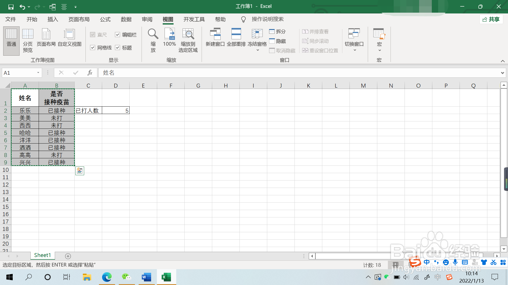Expand the Freeze Panes dropdown
508x285 pixels.
(x=257, y=50)
